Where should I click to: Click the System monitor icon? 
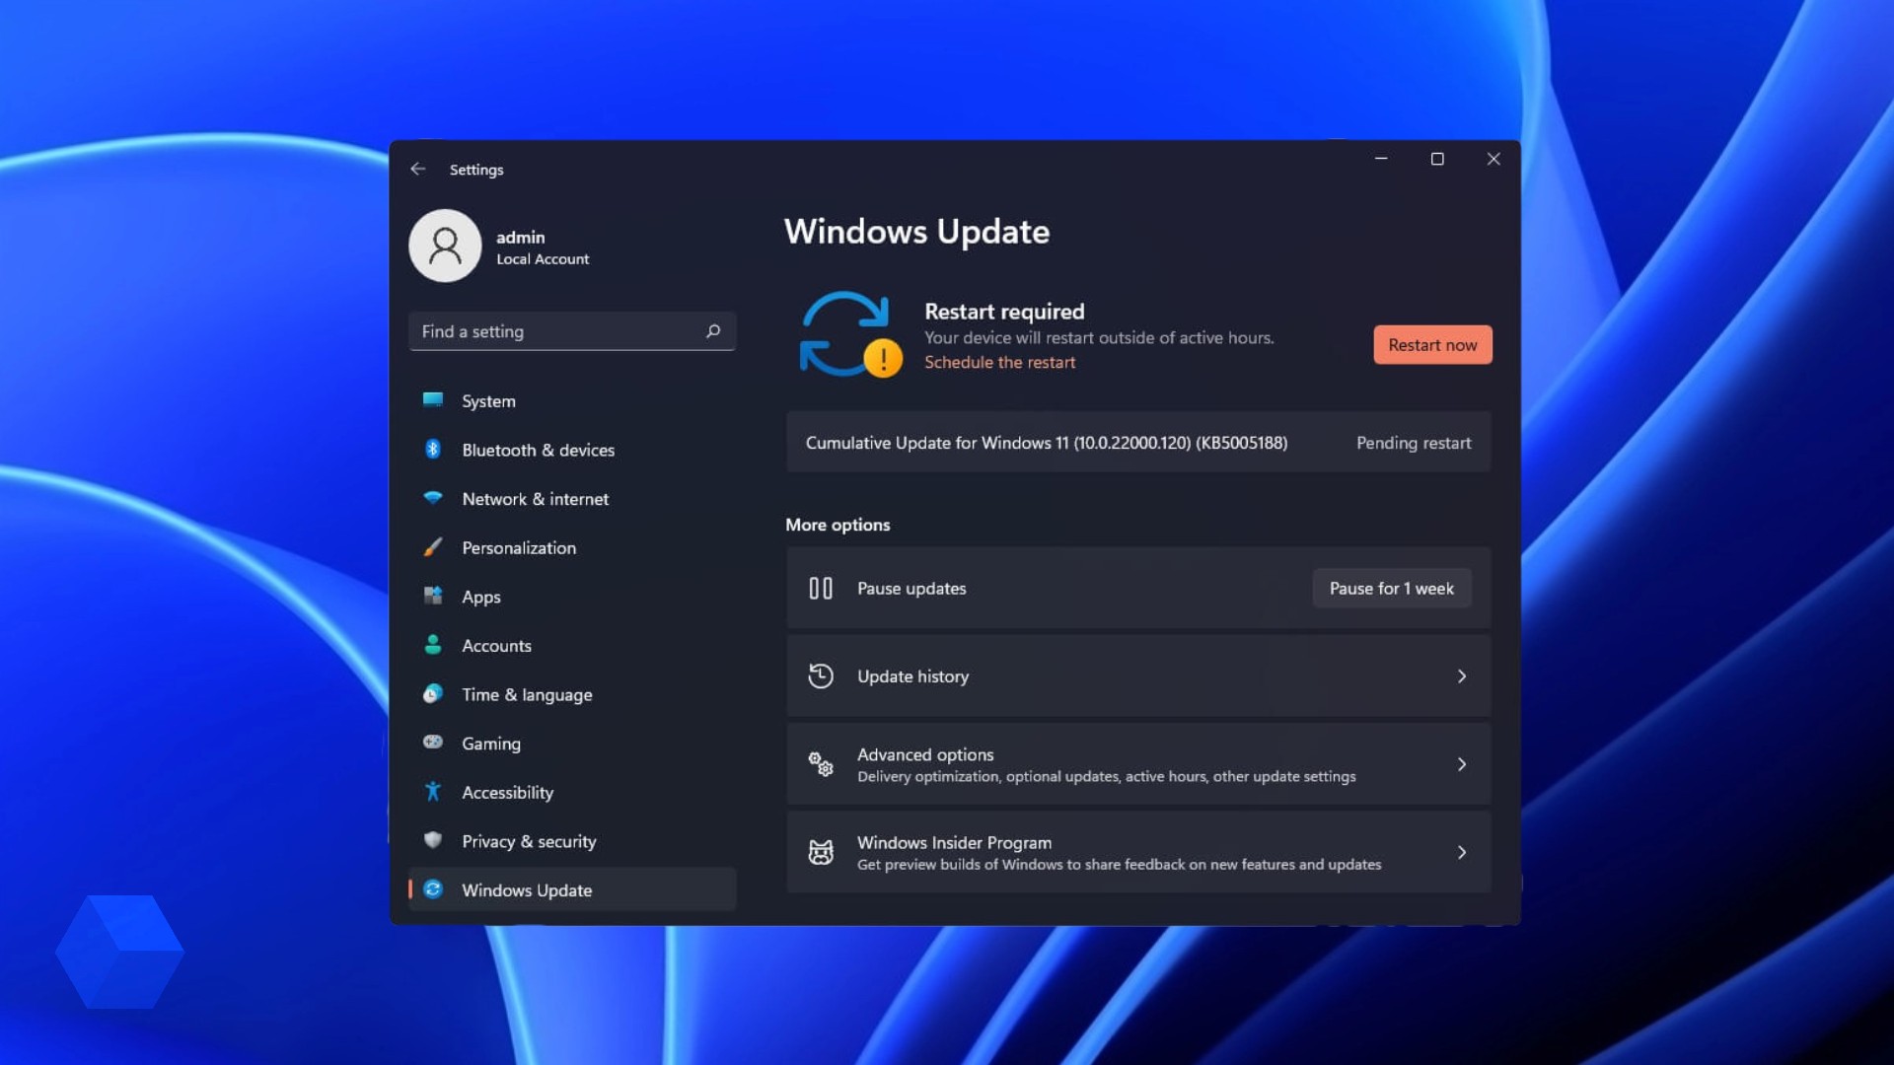(432, 399)
